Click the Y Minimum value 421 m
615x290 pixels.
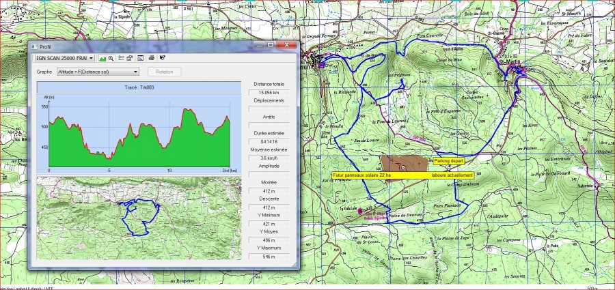tap(269, 224)
